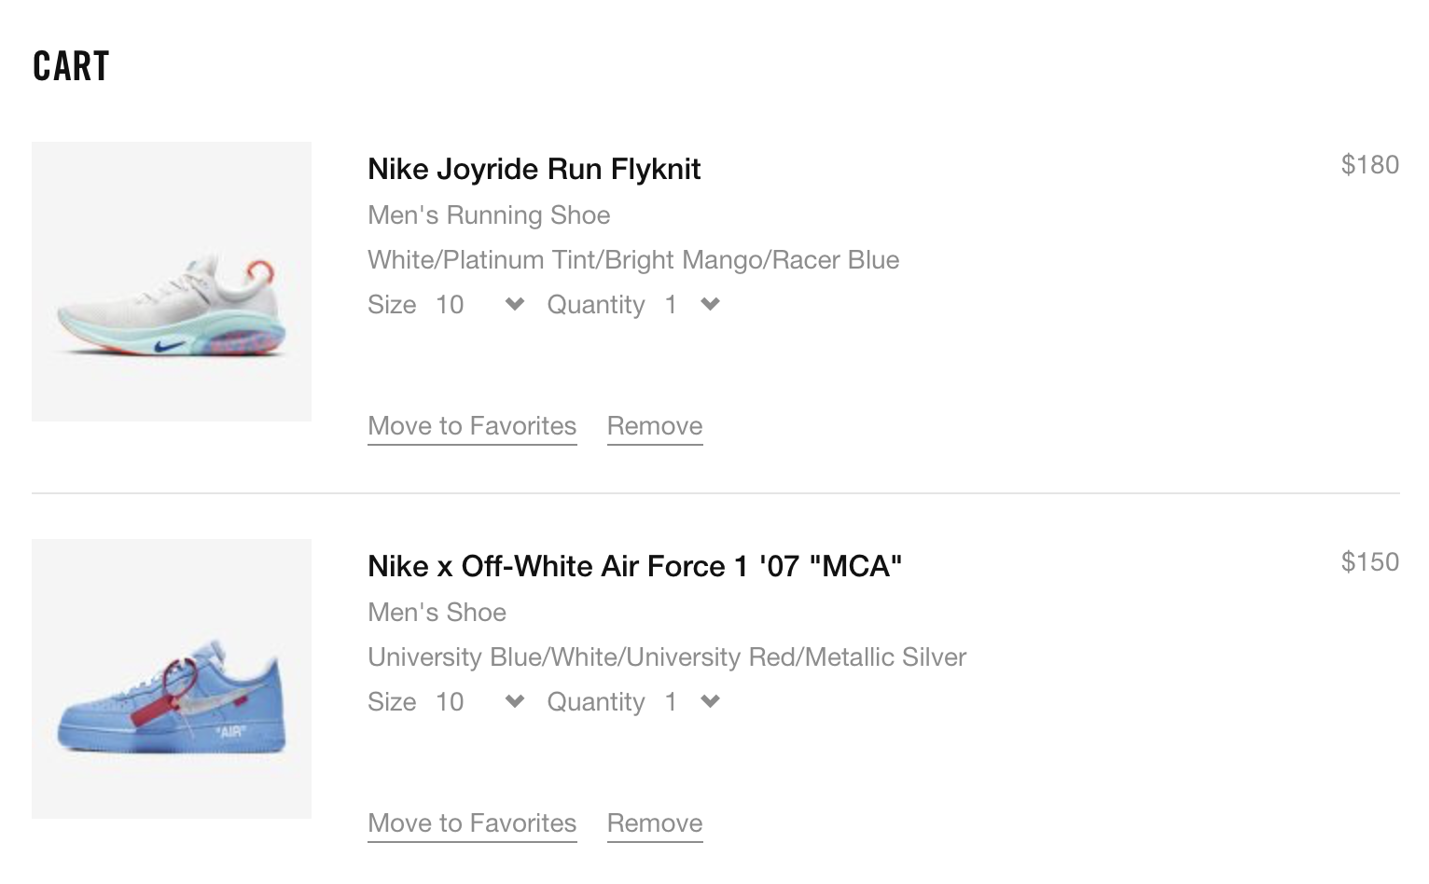This screenshot has width=1429, height=884.
Task: Click the Nike Joyride Run Flyknit product title
Action: pos(534,169)
